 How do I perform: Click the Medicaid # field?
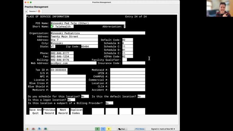(x=128, y=70)
